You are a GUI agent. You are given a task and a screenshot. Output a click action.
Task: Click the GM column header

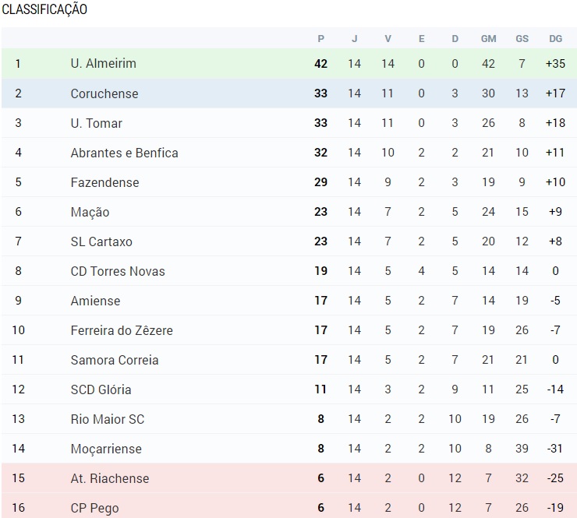click(488, 38)
